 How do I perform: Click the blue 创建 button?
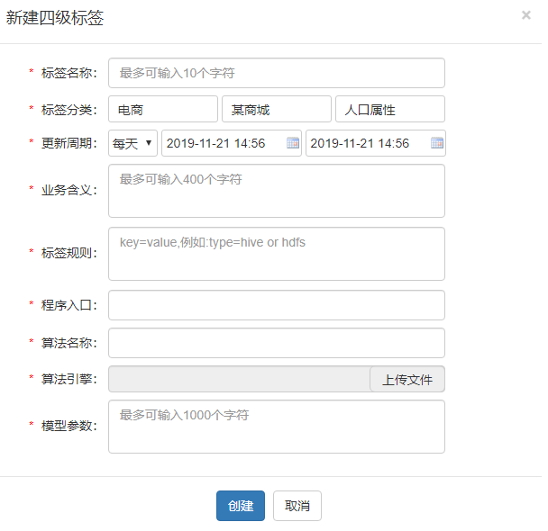(x=241, y=506)
